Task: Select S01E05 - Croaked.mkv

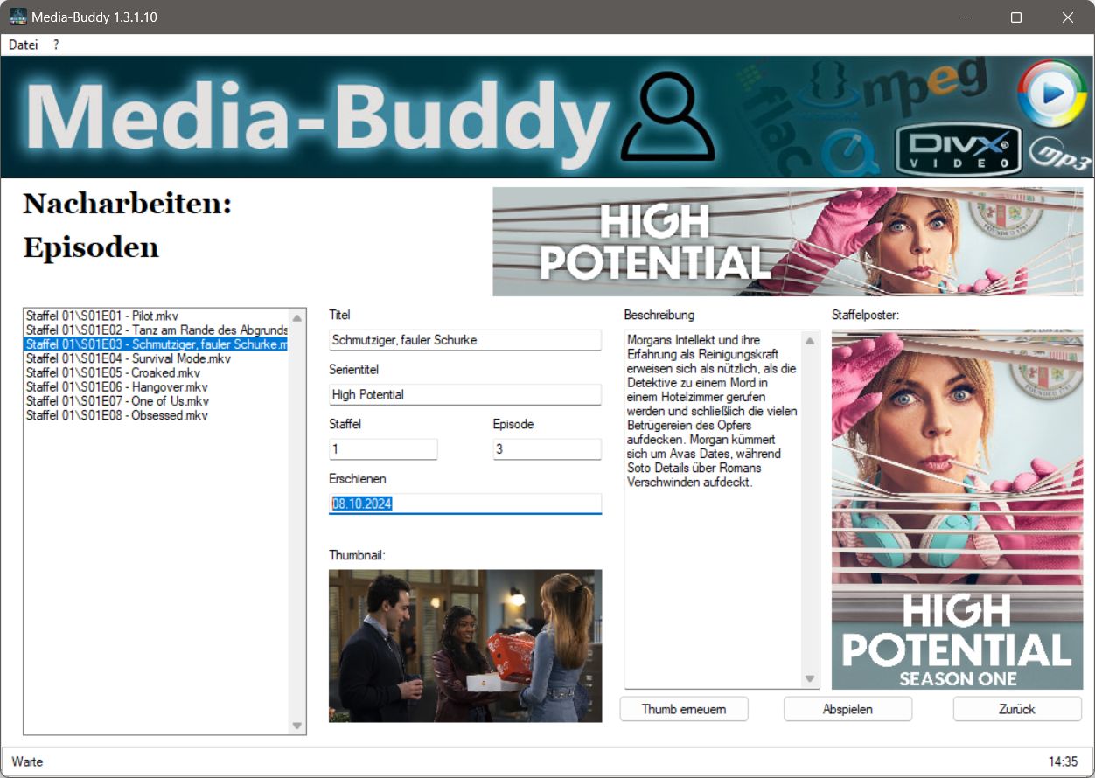Action: 157,372
